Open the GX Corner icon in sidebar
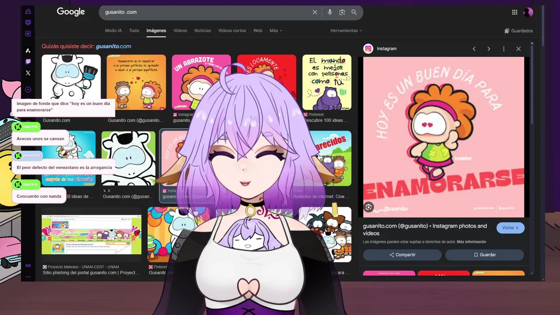The image size is (560, 315). pos(28,12)
